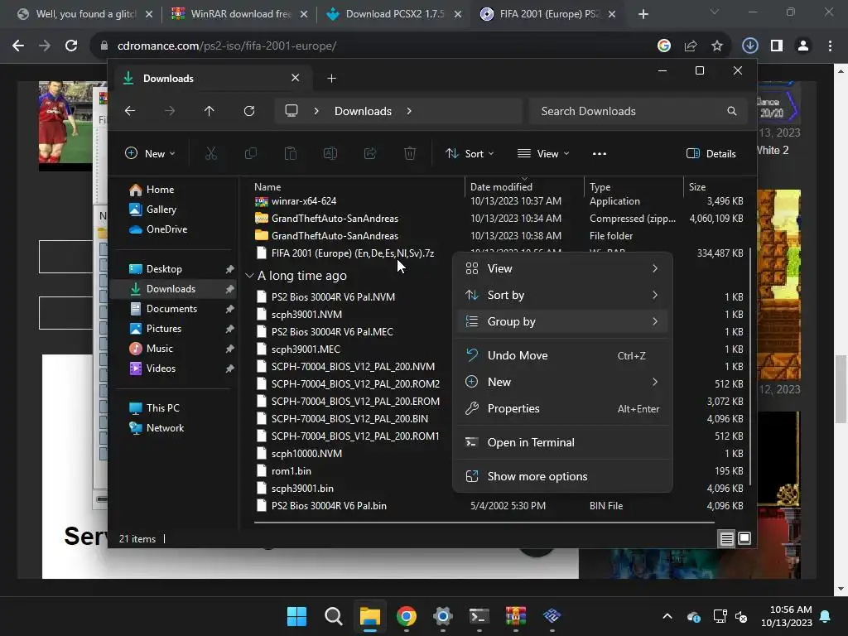Open taskbar Search
The height and width of the screenshot is (636, 848).
tap(333, 616)
